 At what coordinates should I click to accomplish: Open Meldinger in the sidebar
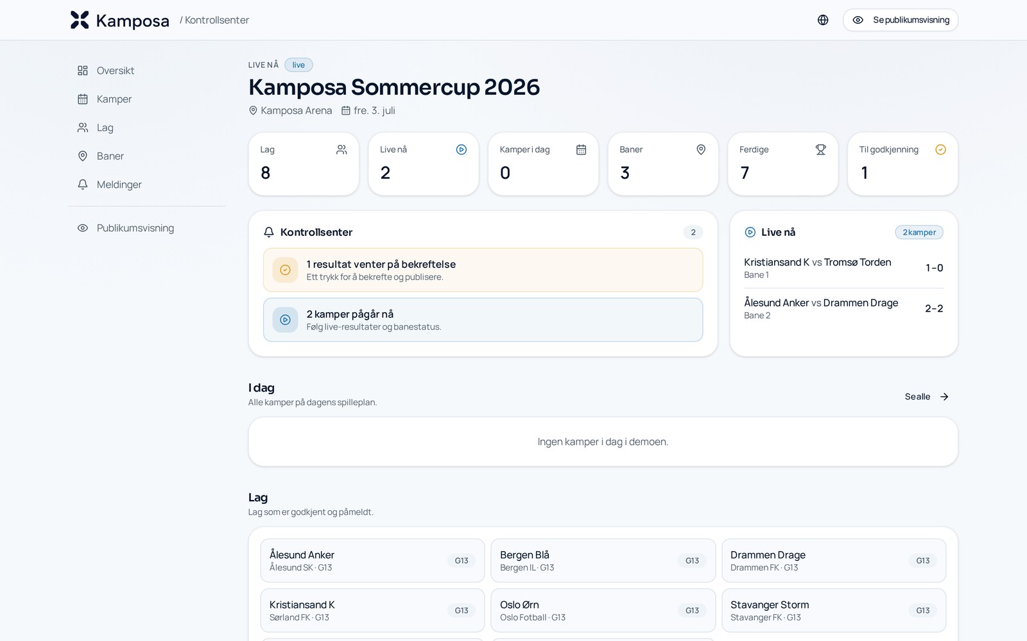147,185
